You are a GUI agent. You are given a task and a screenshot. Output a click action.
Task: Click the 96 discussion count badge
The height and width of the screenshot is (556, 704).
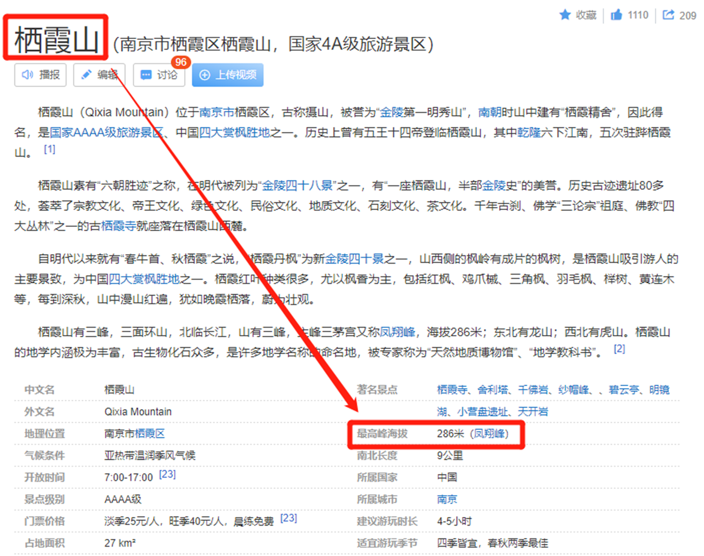click(181, 62)
